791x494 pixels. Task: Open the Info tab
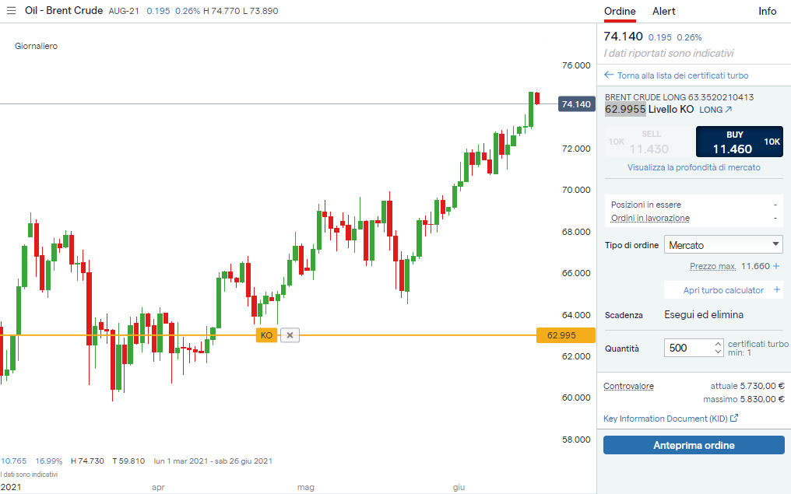768,11
